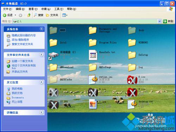
Task: Select the 2.ico file icon
Action: point(54,92)
